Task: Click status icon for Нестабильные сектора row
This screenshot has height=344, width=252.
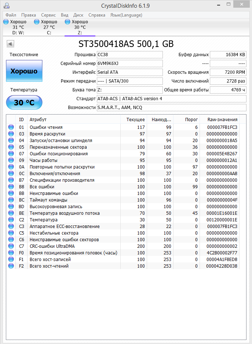Action: [11, 233]
